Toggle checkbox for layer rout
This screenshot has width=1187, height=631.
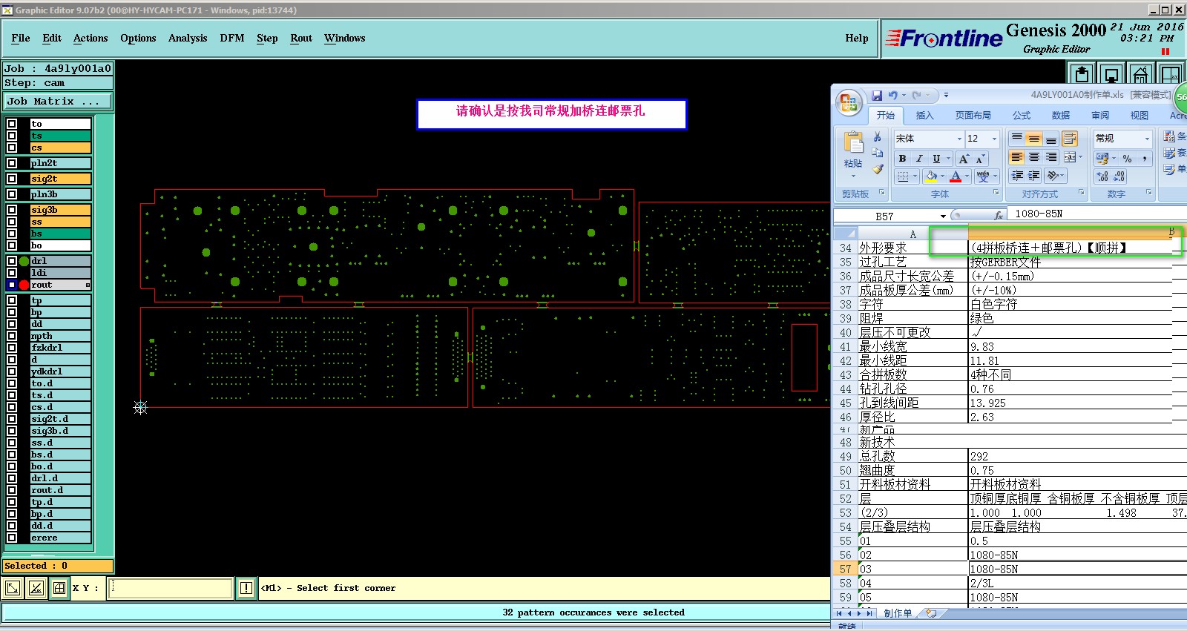(x=12, y=285)
